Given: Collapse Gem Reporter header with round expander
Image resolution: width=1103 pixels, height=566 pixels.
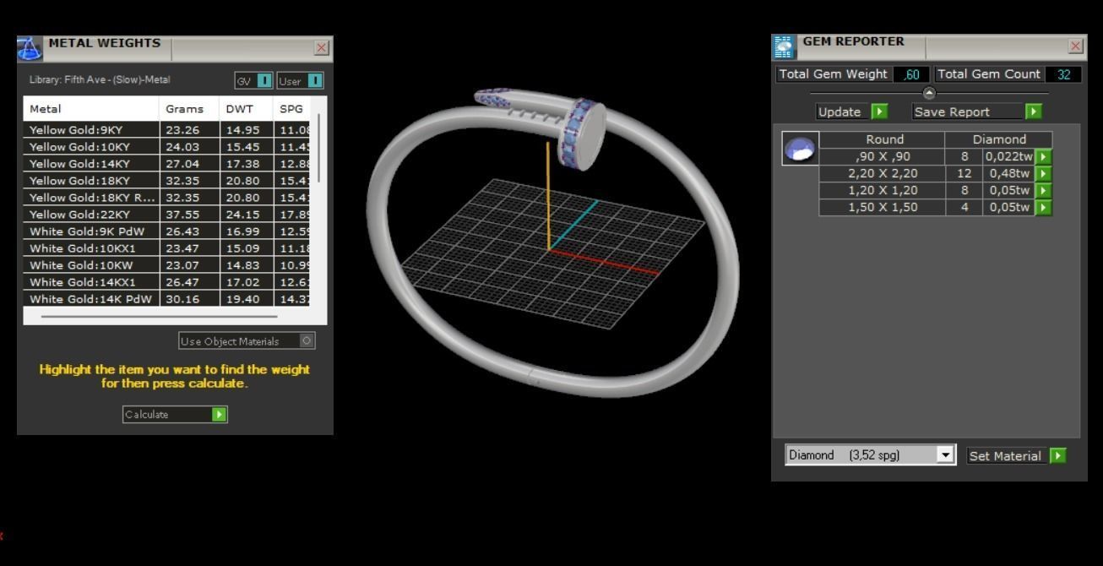Looking at the screenshot, I should [929, 93].
